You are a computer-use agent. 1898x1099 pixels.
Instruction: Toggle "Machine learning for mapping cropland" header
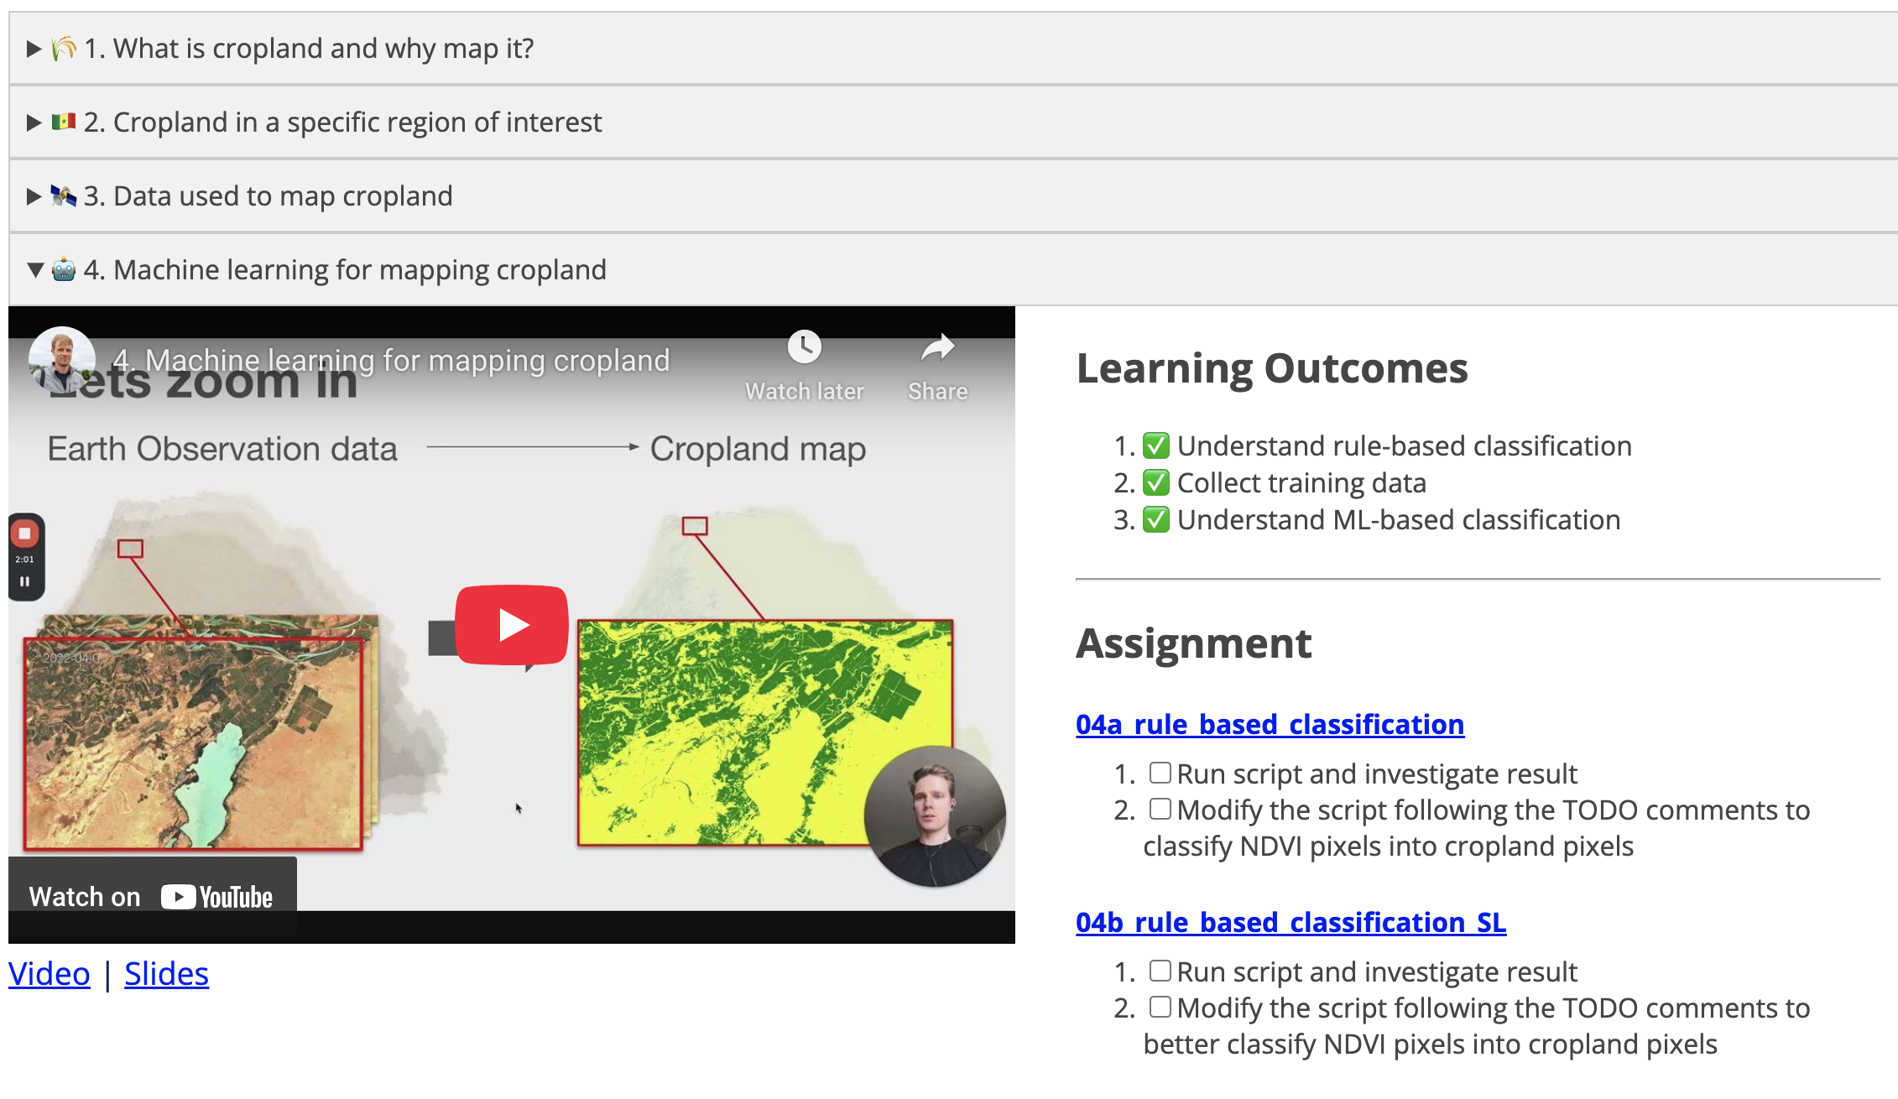(x=953, y=270)
